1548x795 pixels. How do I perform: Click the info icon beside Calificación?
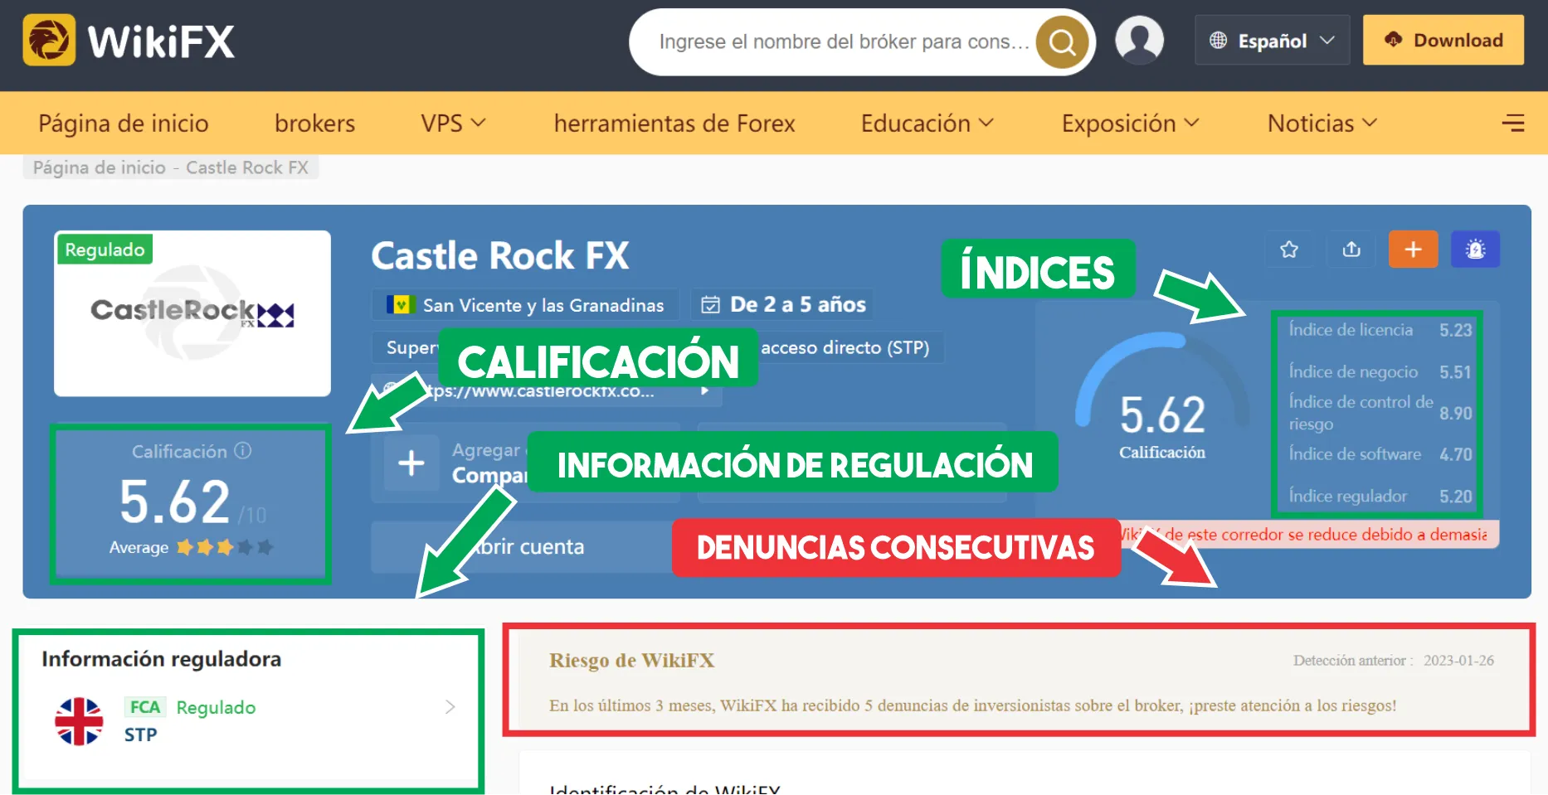point(243,450)
